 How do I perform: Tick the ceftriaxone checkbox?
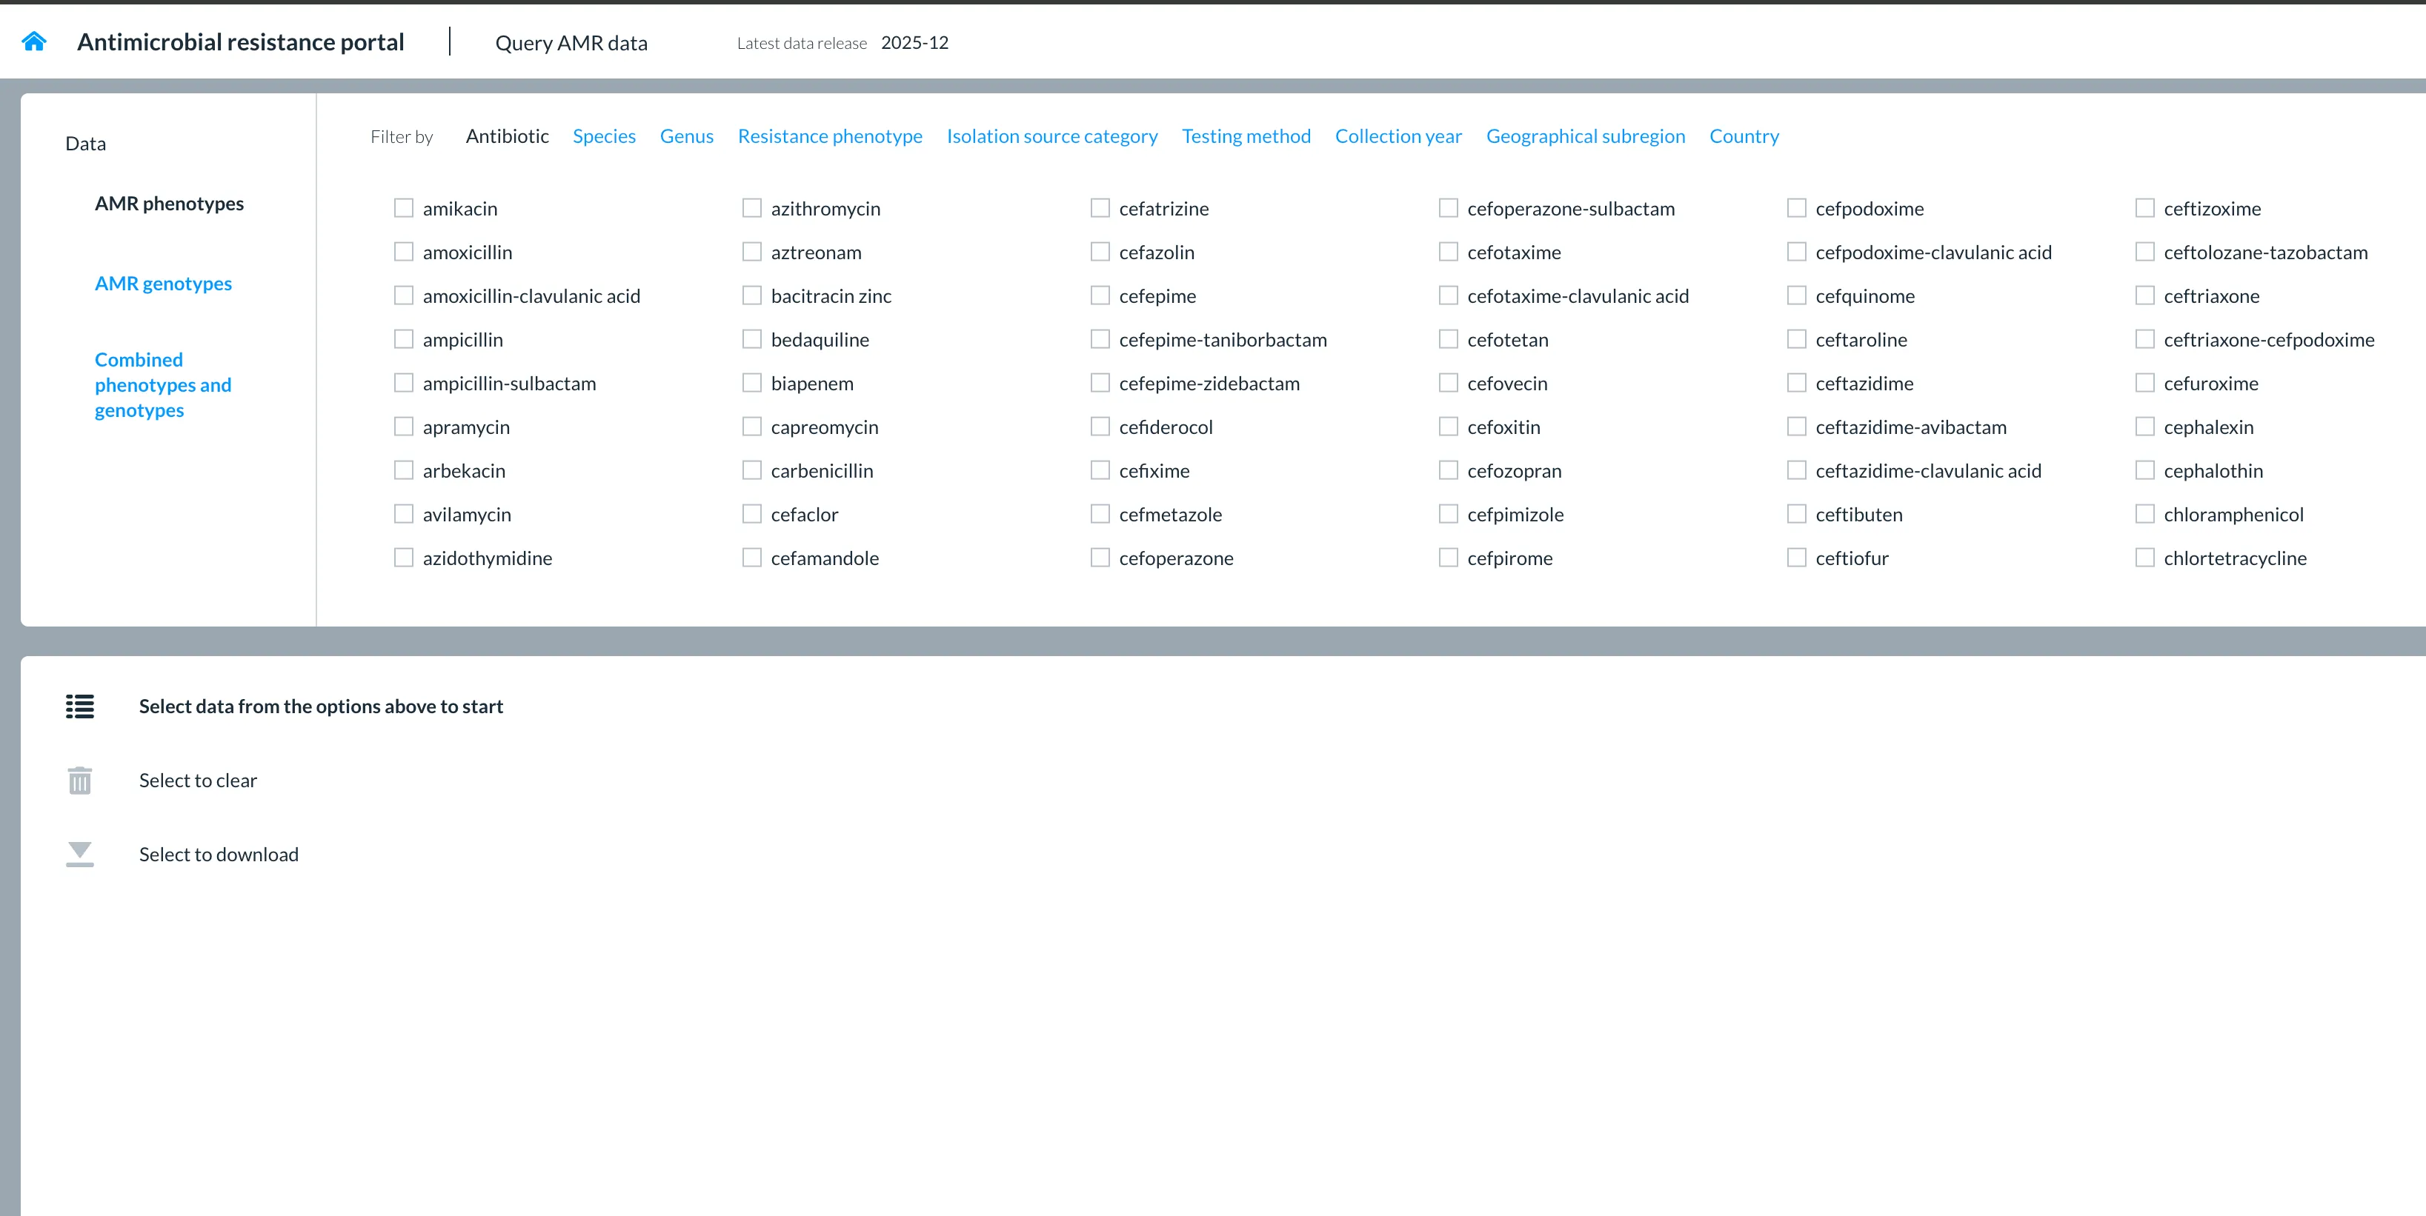click(x=2145, y=295)
